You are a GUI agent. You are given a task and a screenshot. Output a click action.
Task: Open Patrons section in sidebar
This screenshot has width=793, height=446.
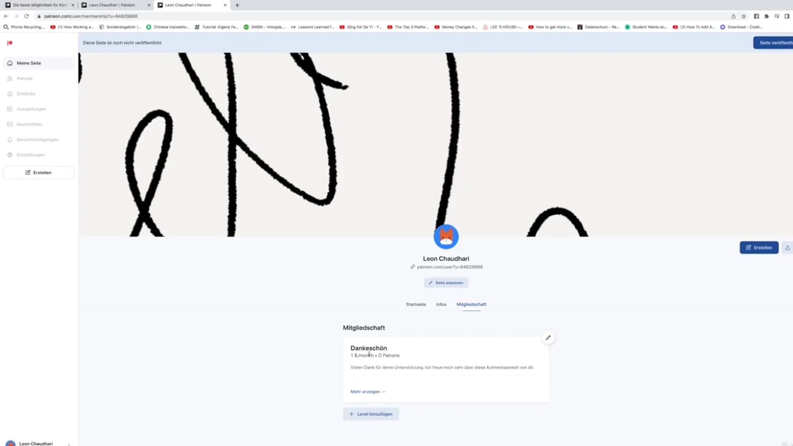(x=24, y=78)
